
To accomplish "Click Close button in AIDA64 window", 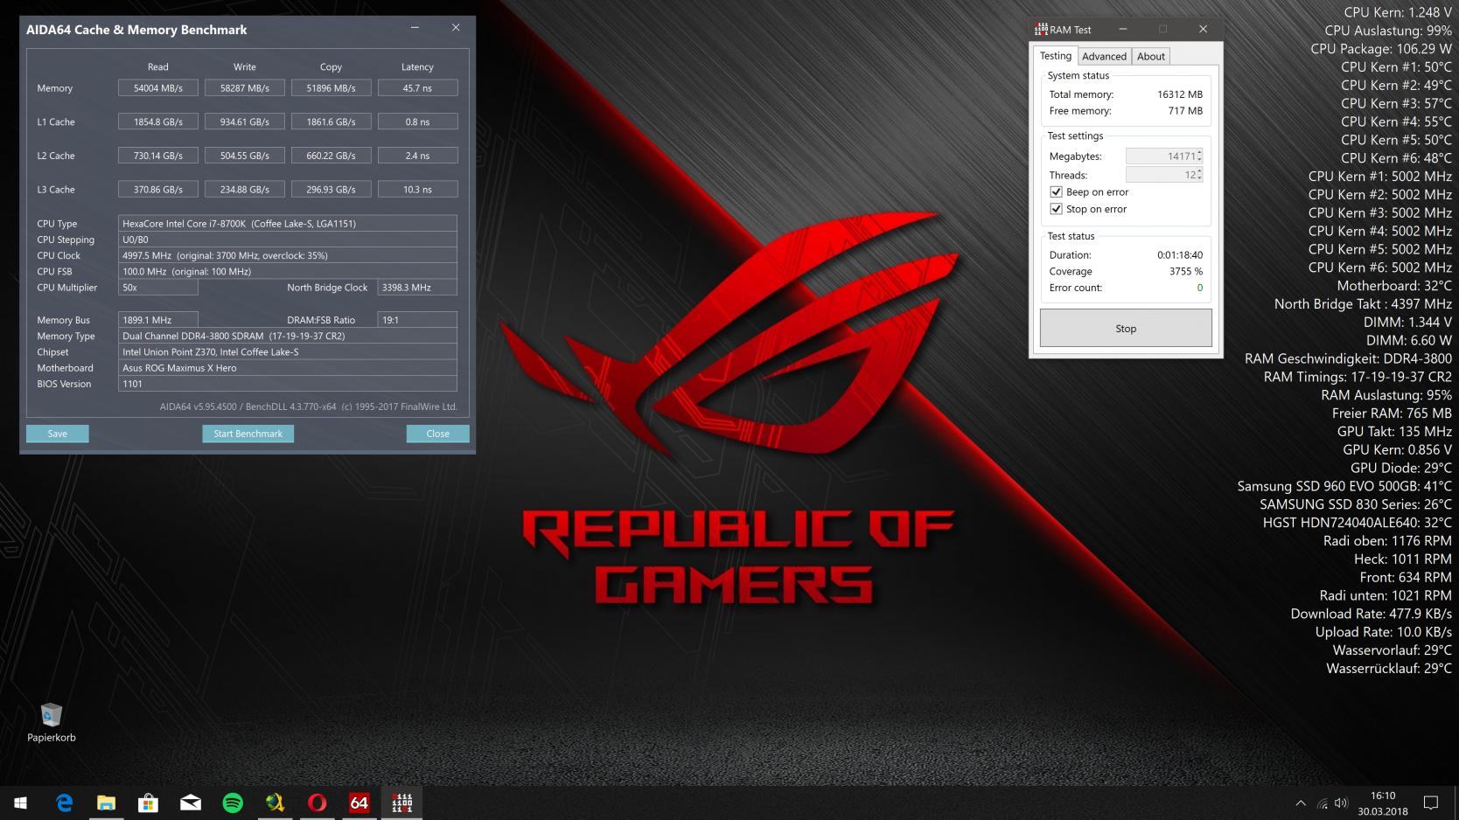I will coord(437,434).
